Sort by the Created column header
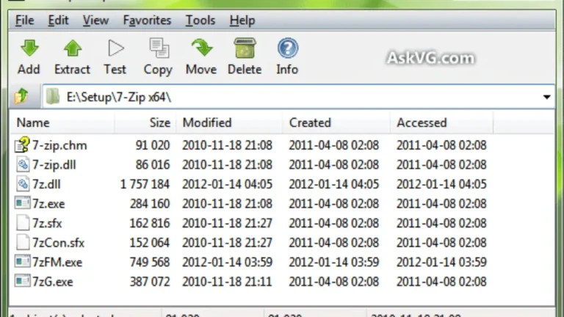Screen dimensions: 564x317 pos(336,123)
